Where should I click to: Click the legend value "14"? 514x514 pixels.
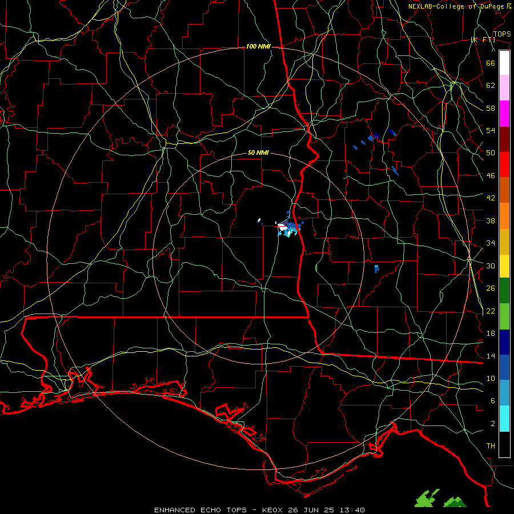point(491,356)
